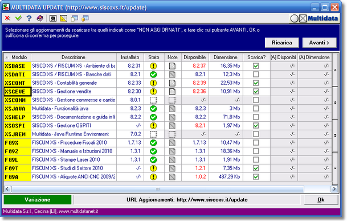Uncheck Scarica for XSOSPI
347x222 pixels.
click(256, 126)
